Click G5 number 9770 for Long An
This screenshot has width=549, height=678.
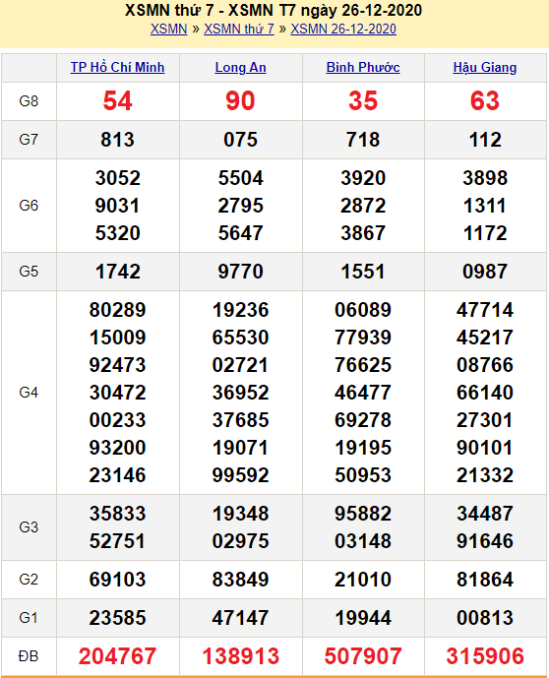[x=240, y=272]
